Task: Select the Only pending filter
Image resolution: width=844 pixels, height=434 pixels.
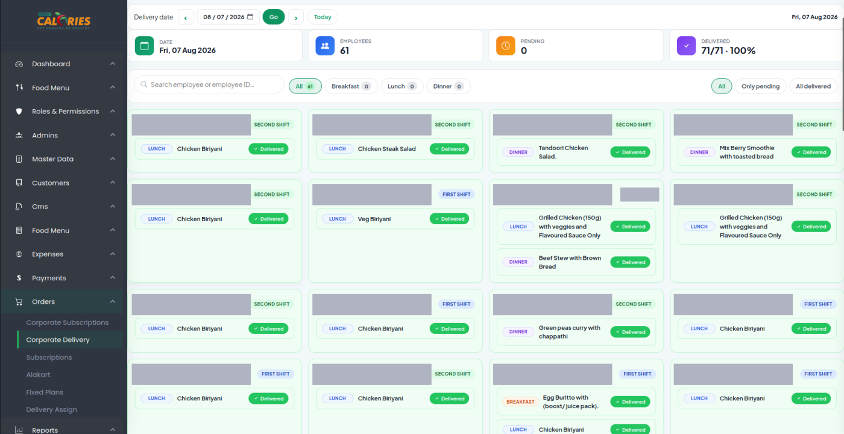Action: (x=760, y=86)
